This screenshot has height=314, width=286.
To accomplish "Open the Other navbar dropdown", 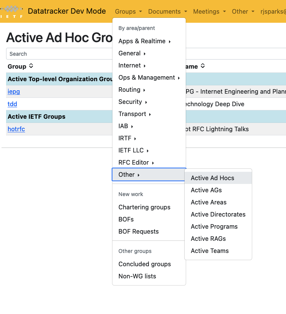I will coord(243,11).
